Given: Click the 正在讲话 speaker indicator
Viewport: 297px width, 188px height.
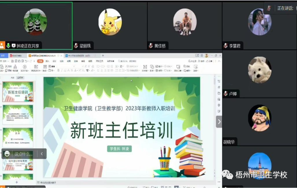Looking at the screenshot, I should coord(284,8).
